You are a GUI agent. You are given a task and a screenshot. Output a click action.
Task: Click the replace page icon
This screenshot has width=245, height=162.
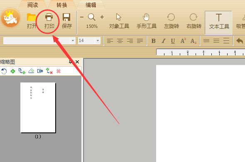point(49,71)
